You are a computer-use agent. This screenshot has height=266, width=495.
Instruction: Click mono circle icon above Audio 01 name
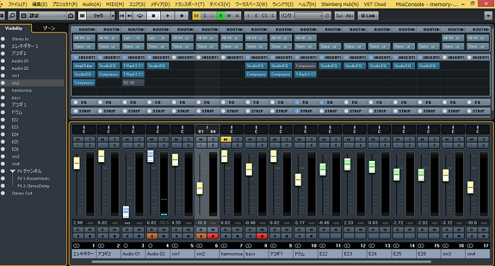tap(126, 246)
